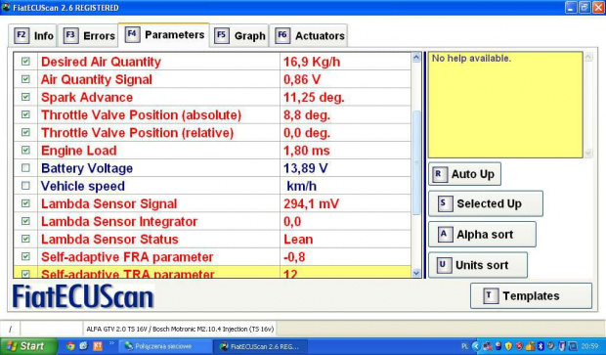Click the 16,9 Kg/h value
Screen dimensions: 606x355
pos(312,62)
